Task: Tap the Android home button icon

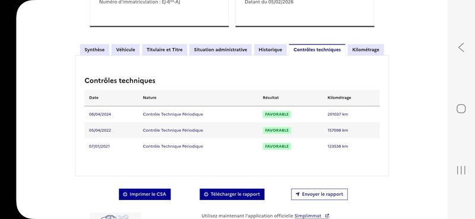Action: point(461,109)
